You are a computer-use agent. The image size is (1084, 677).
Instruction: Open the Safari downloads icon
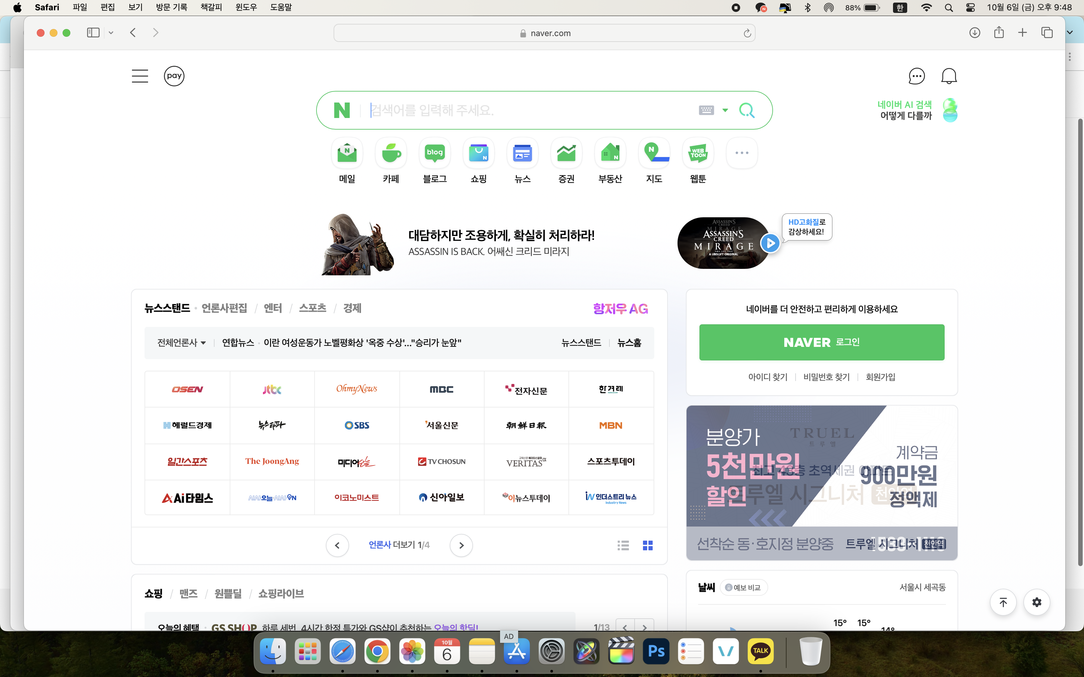975,33
